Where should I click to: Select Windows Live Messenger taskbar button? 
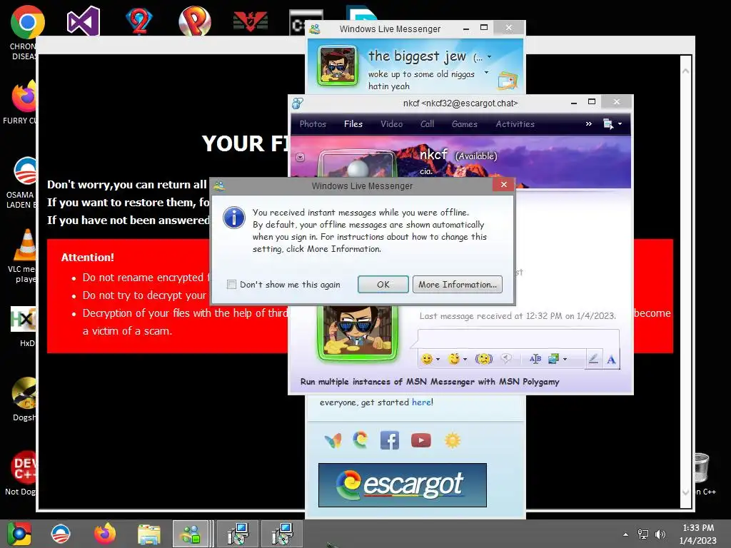(191, 534)
